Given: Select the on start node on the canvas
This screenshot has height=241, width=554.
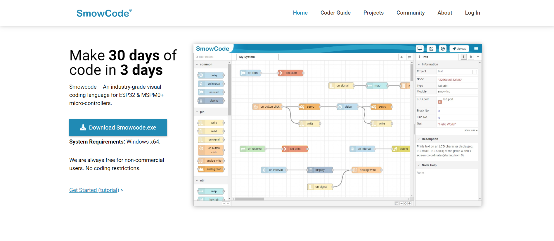Looking at the screenshot, I should click(x=250, y=73).
